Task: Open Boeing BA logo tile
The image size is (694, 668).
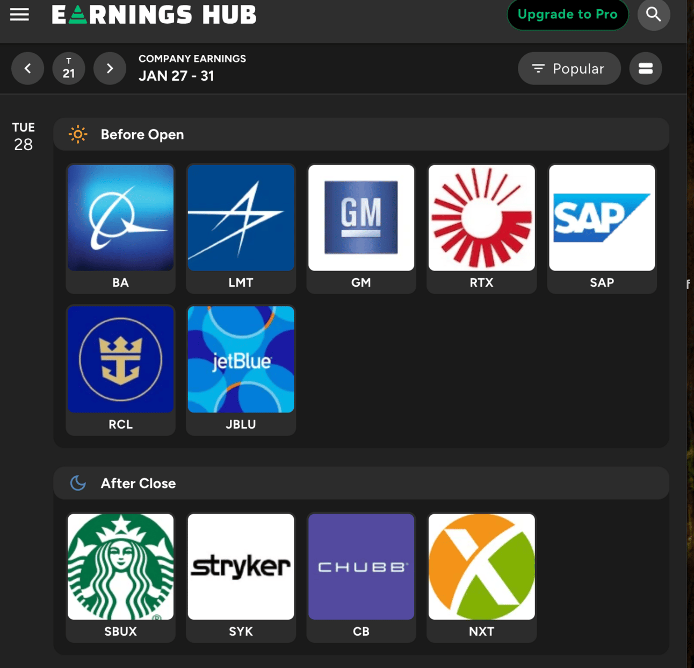Action: (x=120, y=218)
